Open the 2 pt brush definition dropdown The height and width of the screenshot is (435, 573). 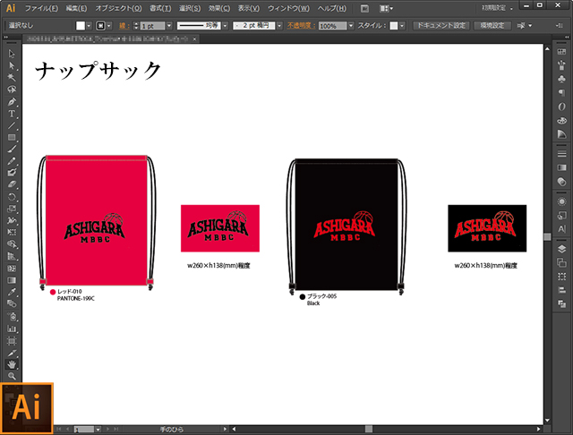(279, 26)
